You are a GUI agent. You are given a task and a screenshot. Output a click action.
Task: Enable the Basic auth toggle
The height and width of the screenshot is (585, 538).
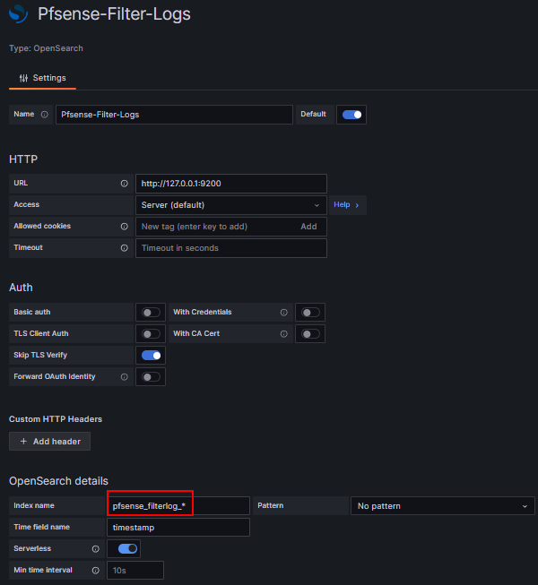pyautogui.click(x=151, y=313)
